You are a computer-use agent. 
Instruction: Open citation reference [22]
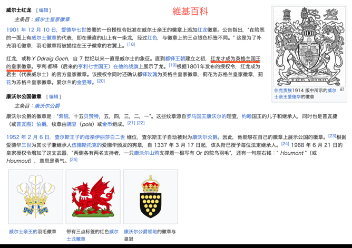point(141,123)
